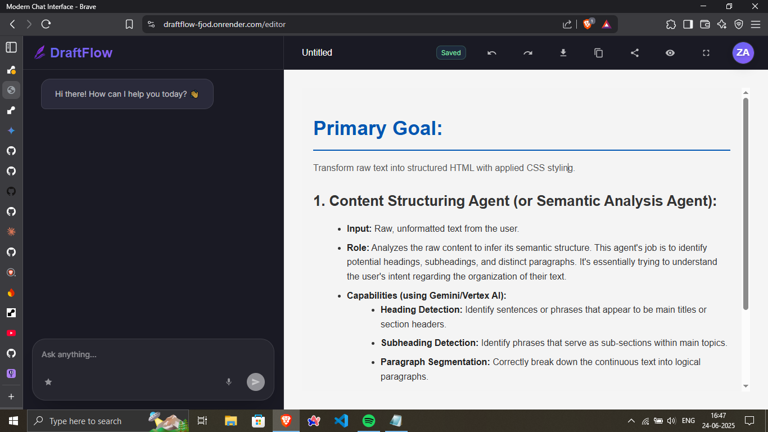Select the Untitled document title
Image resolution: width=768 pixels, height=432 pixels.
click(x=317, y=53)
